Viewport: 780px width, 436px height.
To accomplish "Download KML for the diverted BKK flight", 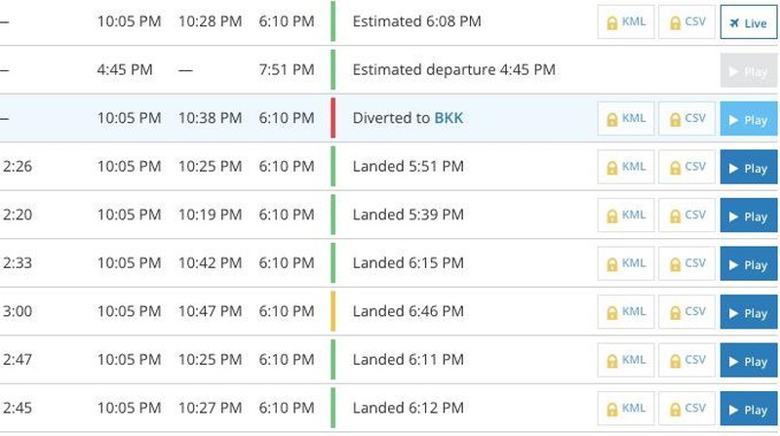I will click(626, 119).
